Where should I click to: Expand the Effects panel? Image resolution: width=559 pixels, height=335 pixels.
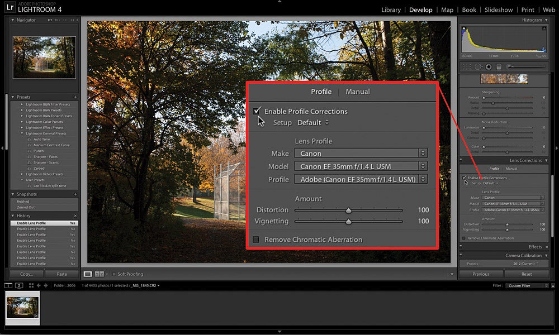tap(546, 247)
